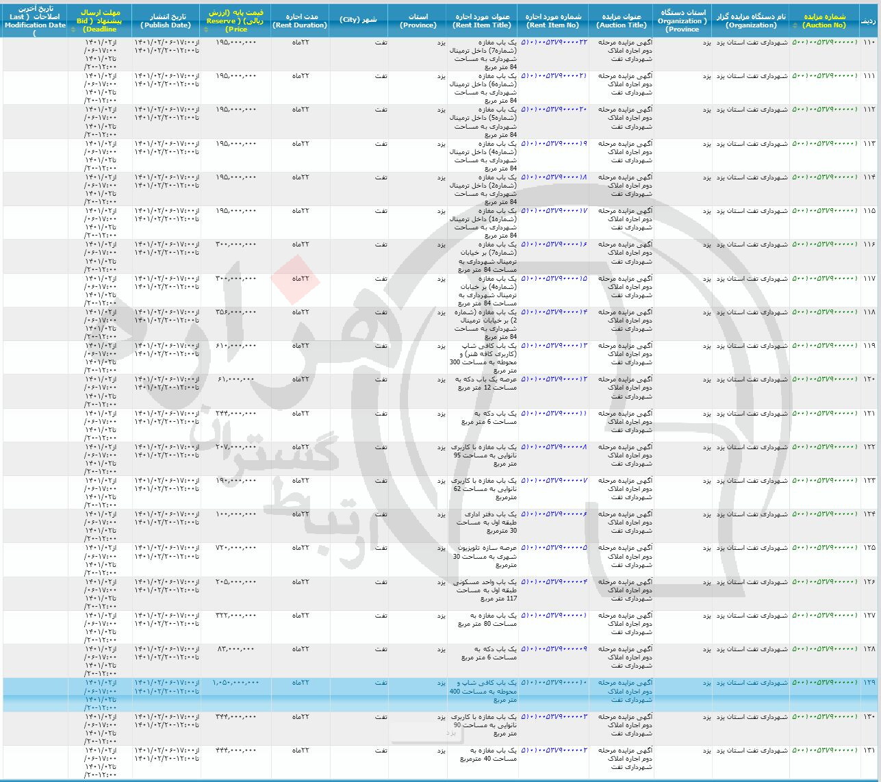Viewport: 881px width, 782px height.
Task: Click row number 122 cell
Action: 869,447
